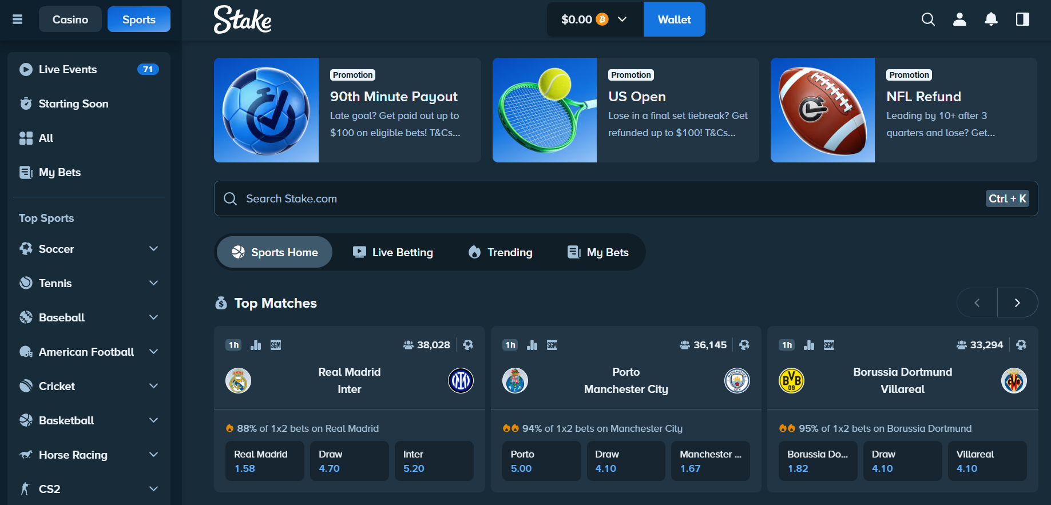Click the Inter club crest
This screenshot has width=1051, height=505.
click(x=461, y=381)
